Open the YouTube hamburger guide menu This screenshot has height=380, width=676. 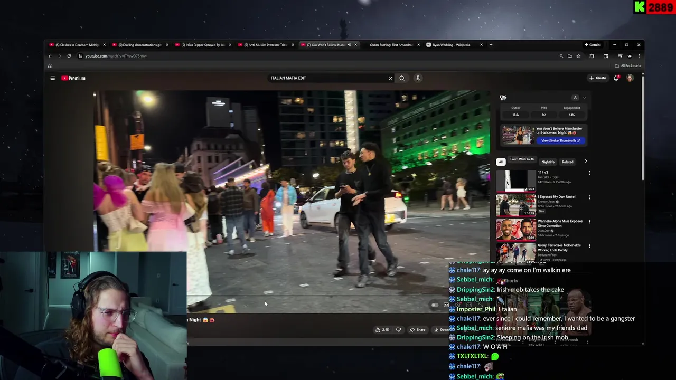tap(52, 78)
